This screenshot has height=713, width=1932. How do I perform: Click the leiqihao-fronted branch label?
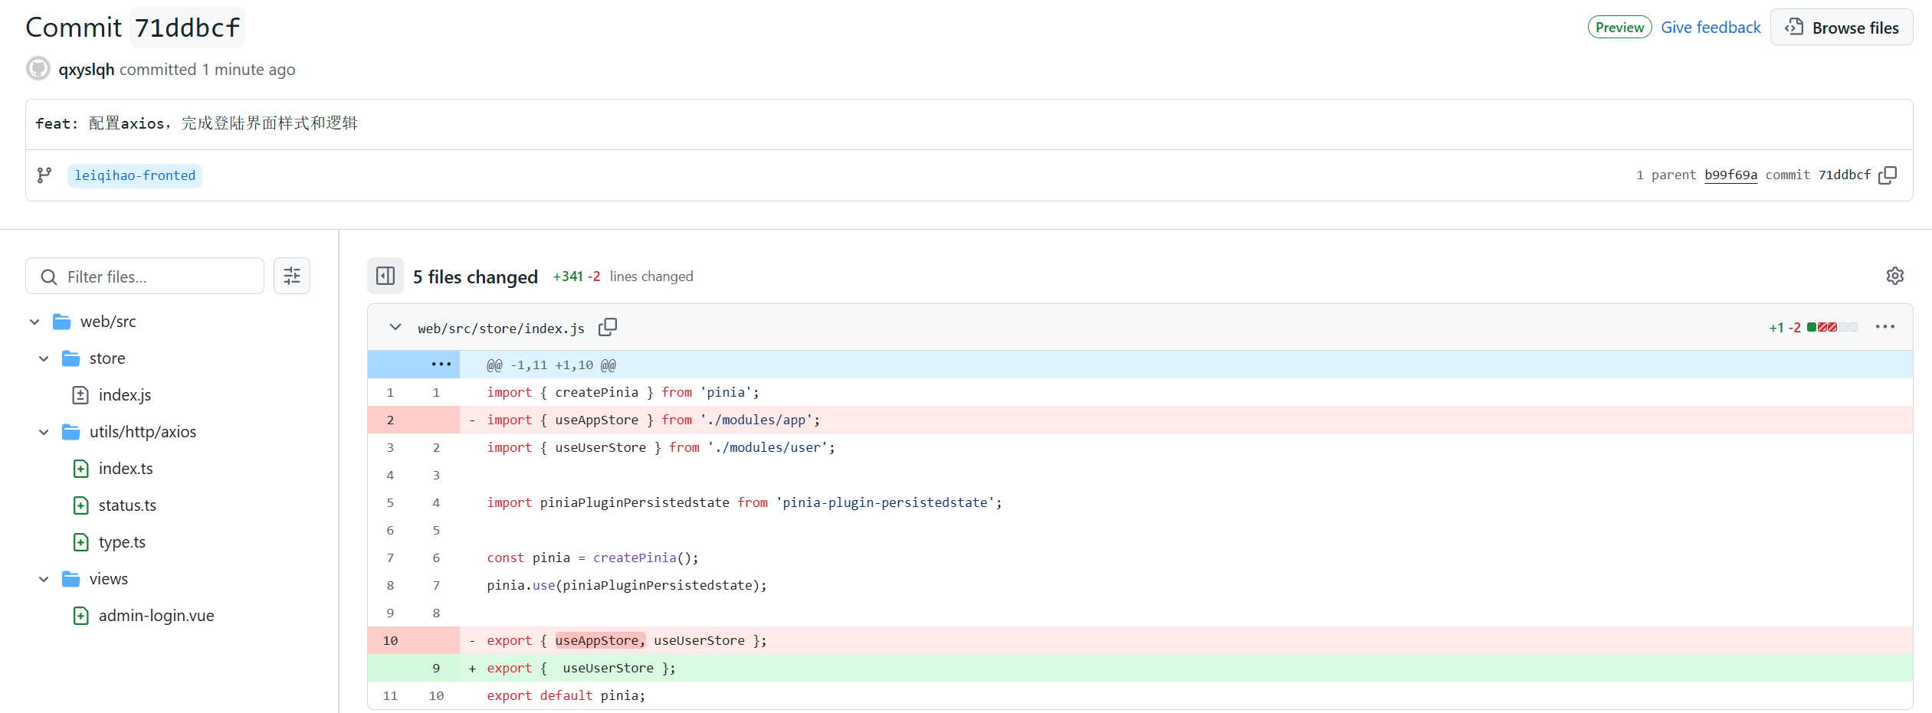point(135,175)
